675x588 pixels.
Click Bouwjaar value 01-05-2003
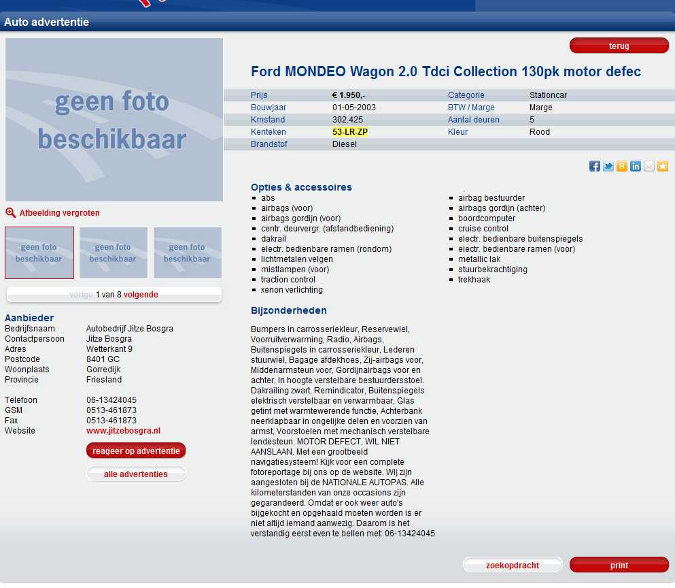coord(354,108)
